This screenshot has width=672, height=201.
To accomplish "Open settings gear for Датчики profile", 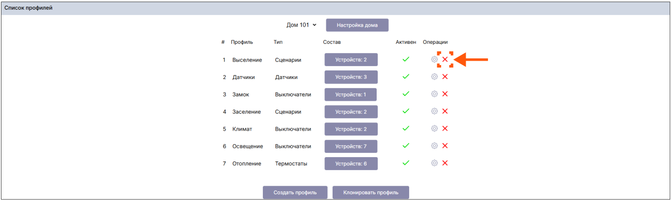I will click(x=434, y=77).
